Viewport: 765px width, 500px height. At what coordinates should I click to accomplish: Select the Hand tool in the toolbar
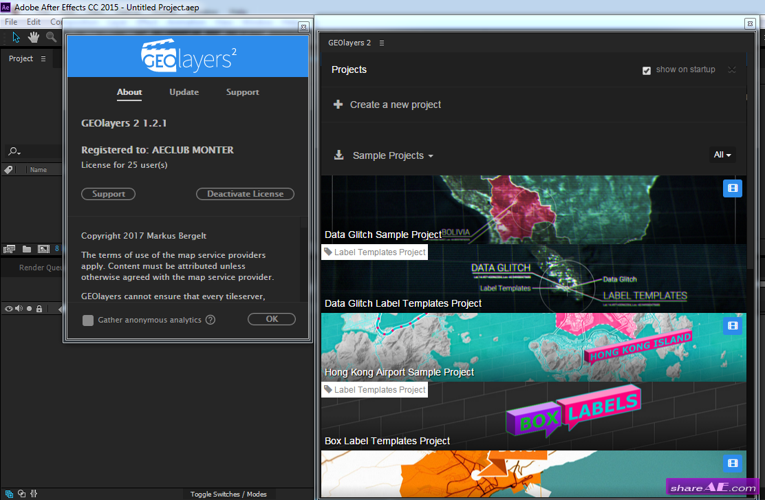tap(33, 38)
